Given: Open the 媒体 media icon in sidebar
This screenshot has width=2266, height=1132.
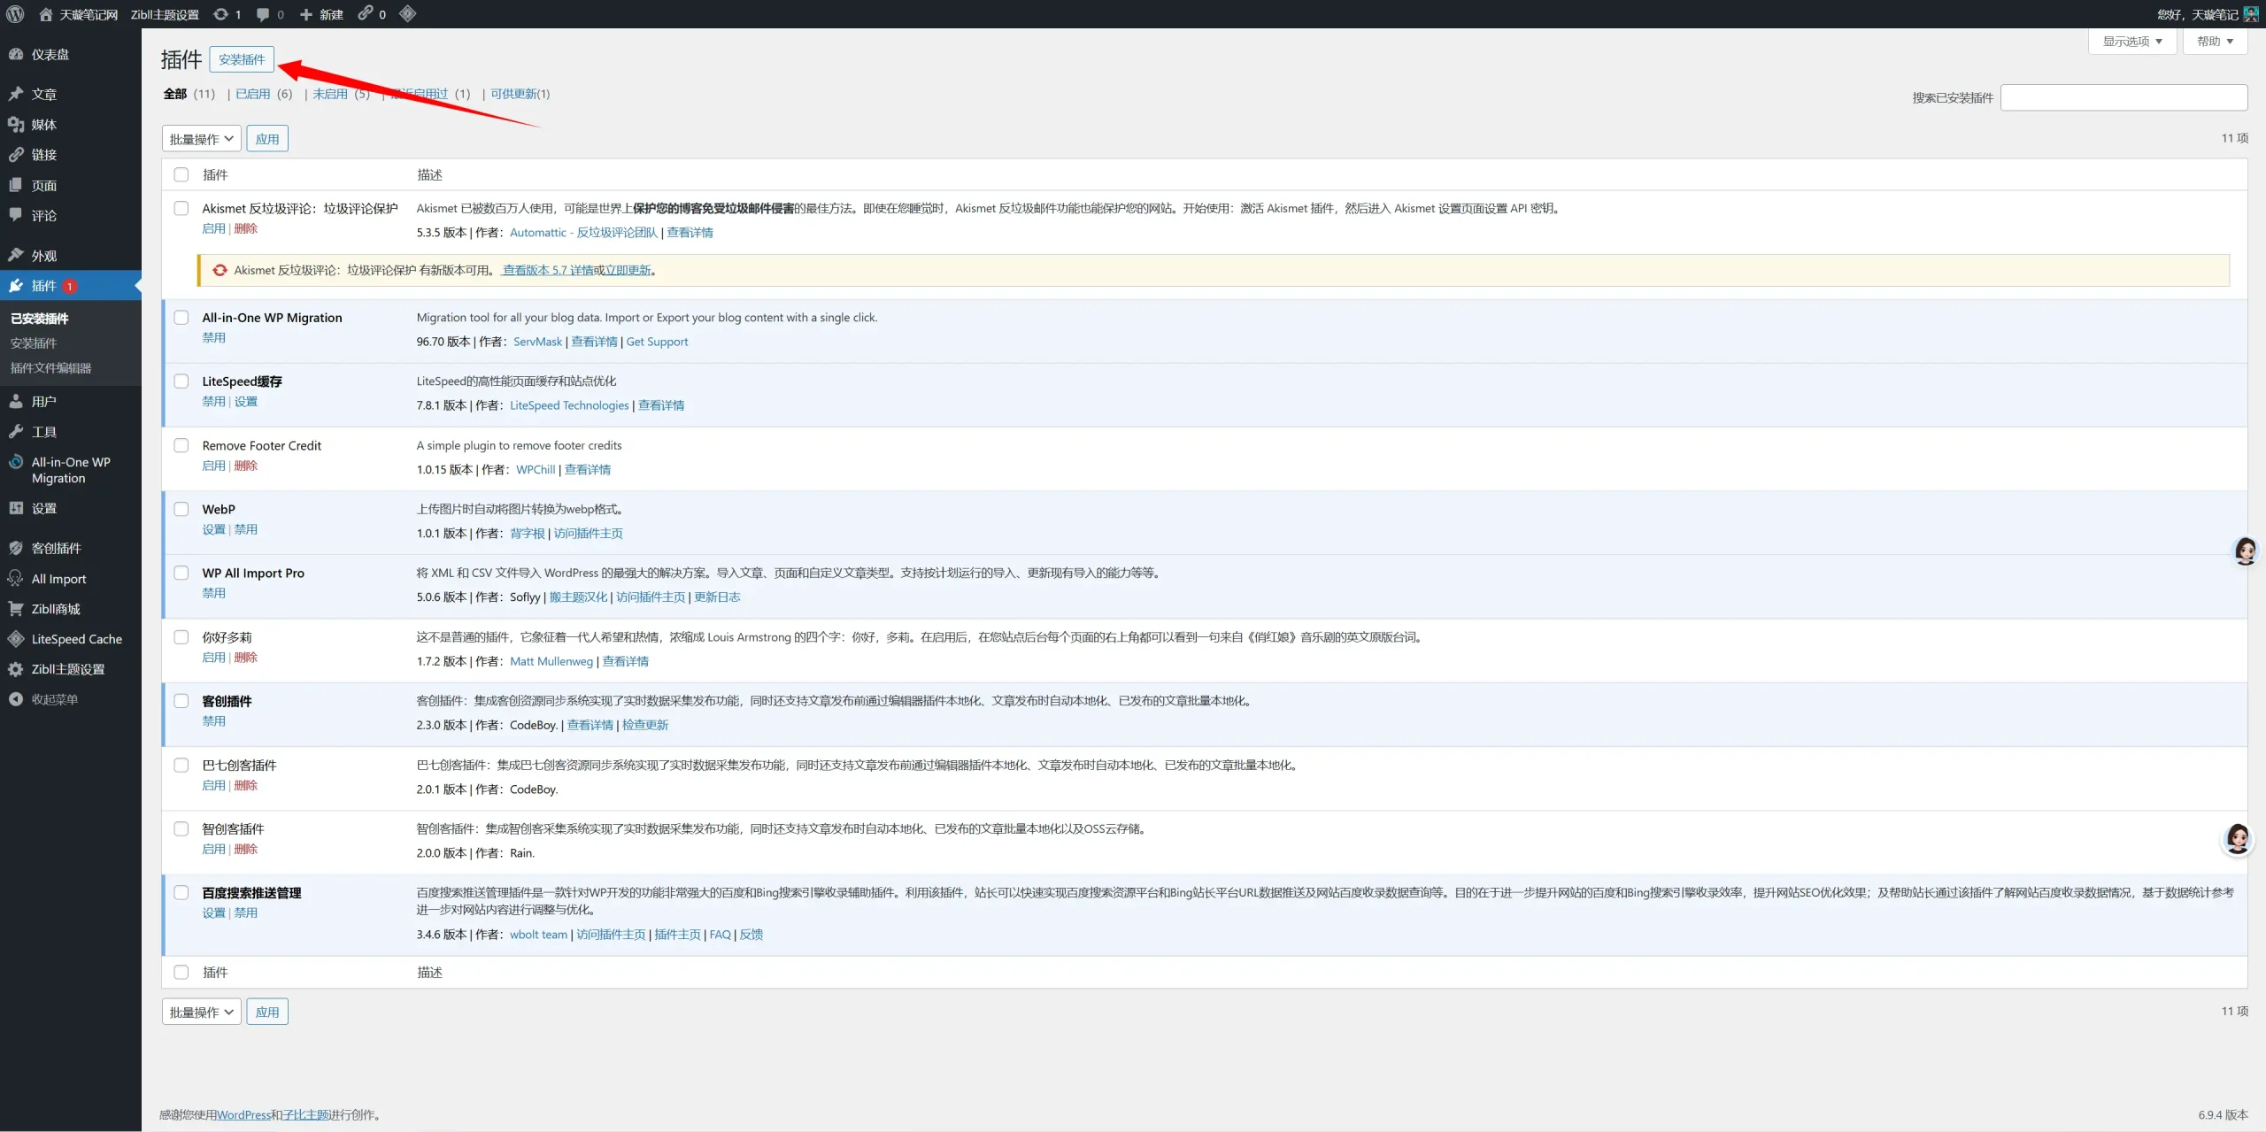Looking at the screenshot, I should [16, 125].
